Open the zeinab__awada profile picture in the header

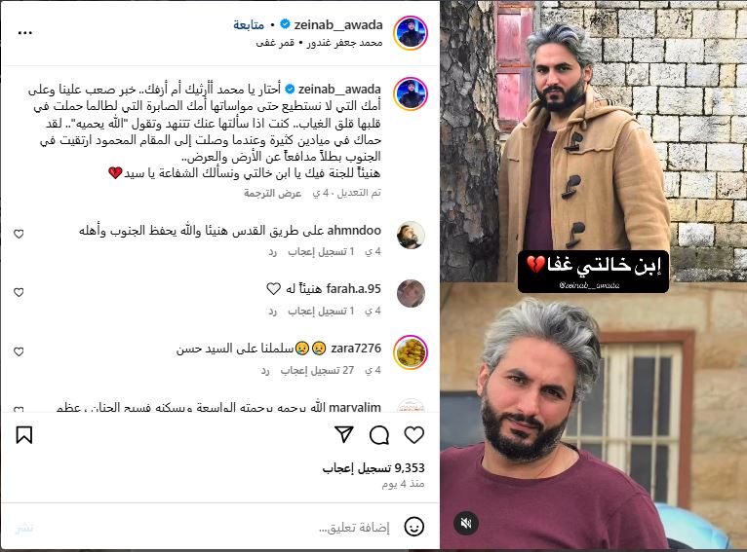(411, 33)
